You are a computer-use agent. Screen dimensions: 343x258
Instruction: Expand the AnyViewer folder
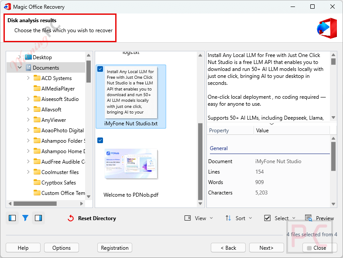pyautogui.click(x=28, y=120)
